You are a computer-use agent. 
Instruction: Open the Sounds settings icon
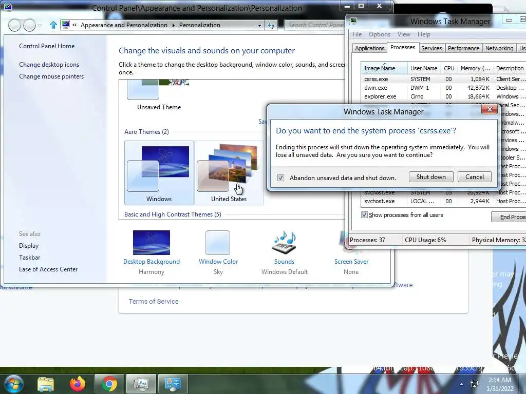(x=284, y=243)
